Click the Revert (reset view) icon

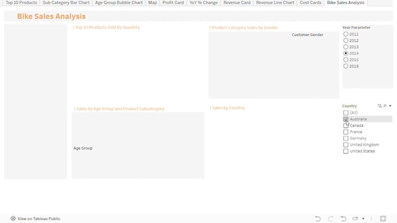point(343,218)
